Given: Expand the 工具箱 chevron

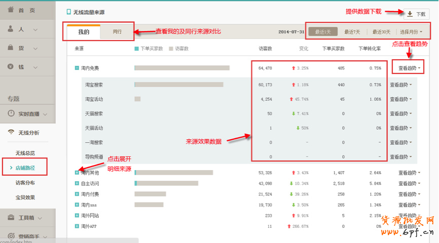Looking at the screenshot, I should pyautogui.click(x=40, y=218).
